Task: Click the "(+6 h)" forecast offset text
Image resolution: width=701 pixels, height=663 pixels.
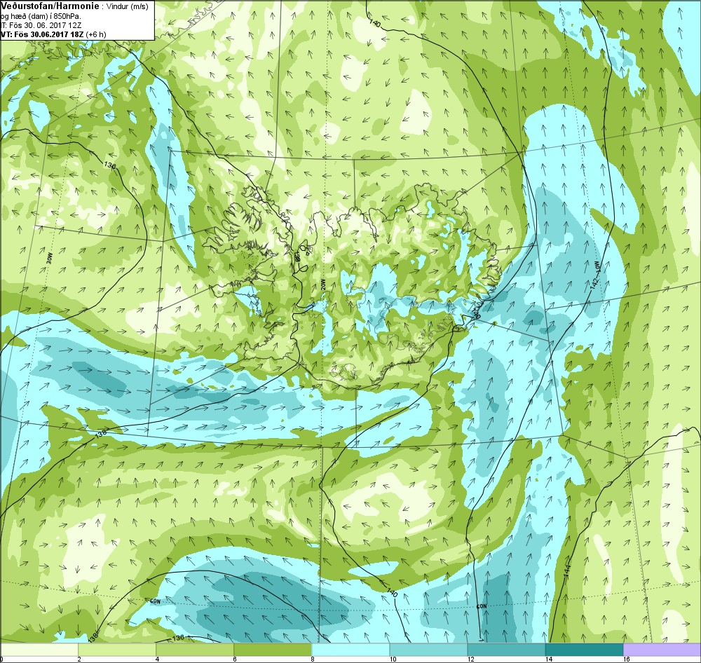Action: tap(97, 34)
